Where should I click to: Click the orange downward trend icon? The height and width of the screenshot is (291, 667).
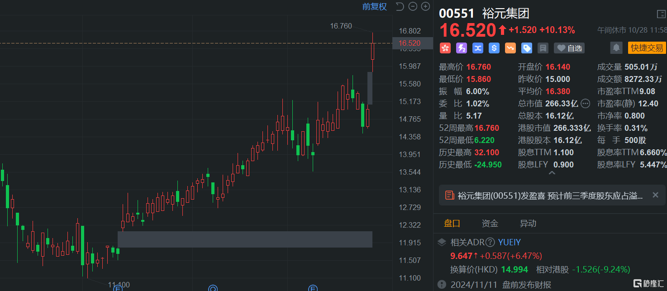pyautogui.click(x=510, y=48)
